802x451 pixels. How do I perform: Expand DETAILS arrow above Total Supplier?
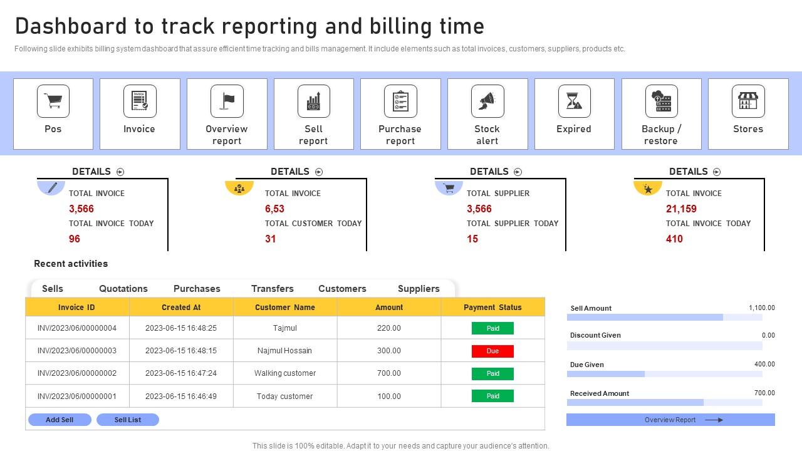point(518,172)
